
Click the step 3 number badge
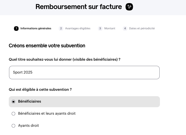pyautogui.click(x=100, y=29)
